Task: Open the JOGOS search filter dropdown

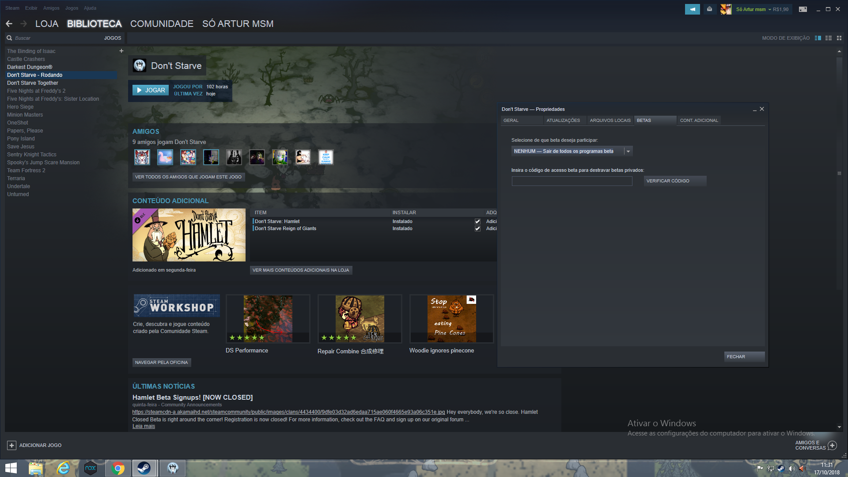Action: tap(113, 38)
